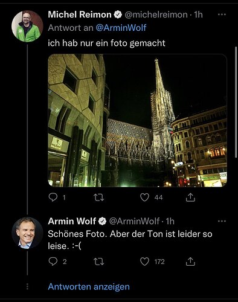The image size is (238, 302).
Task: Go to Armin Wolf's profile name
Action: pos(72,221)
